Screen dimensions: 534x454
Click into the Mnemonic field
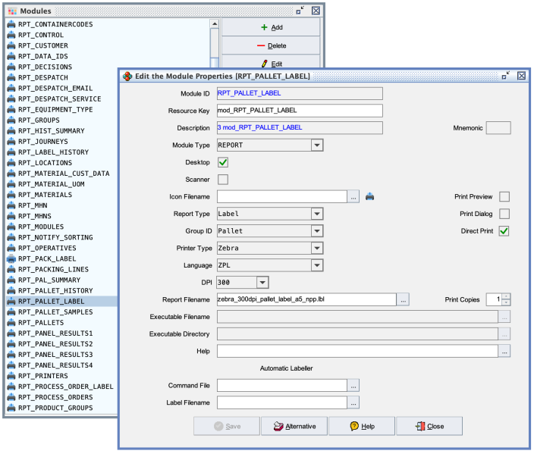[x=498, y=128]
